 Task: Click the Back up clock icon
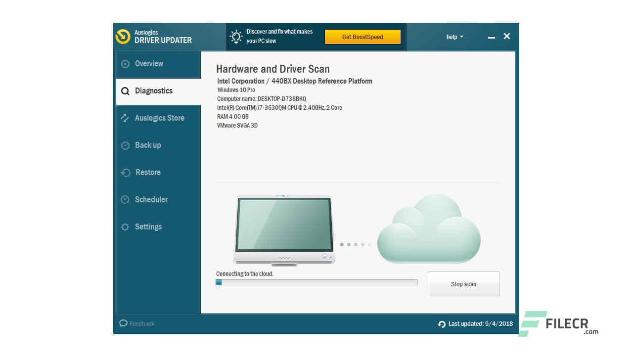click(125, 145)
